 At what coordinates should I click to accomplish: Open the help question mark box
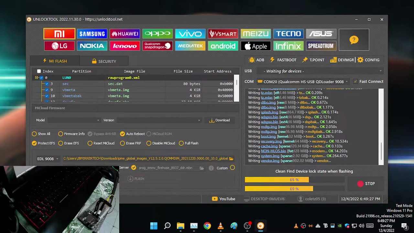click(x=354, y=40)
